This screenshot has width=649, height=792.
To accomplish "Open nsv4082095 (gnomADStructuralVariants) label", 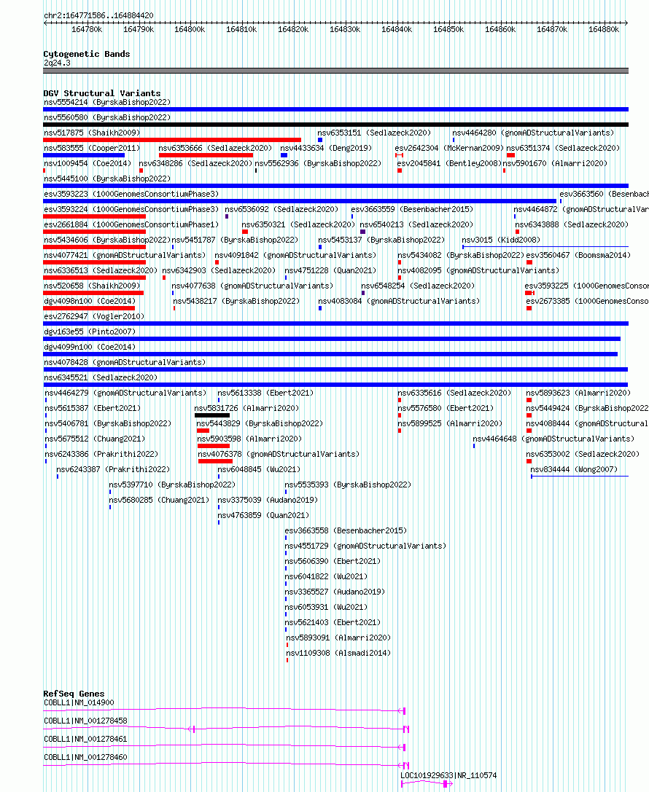I will pyautogui.click(x=478, y=270).
